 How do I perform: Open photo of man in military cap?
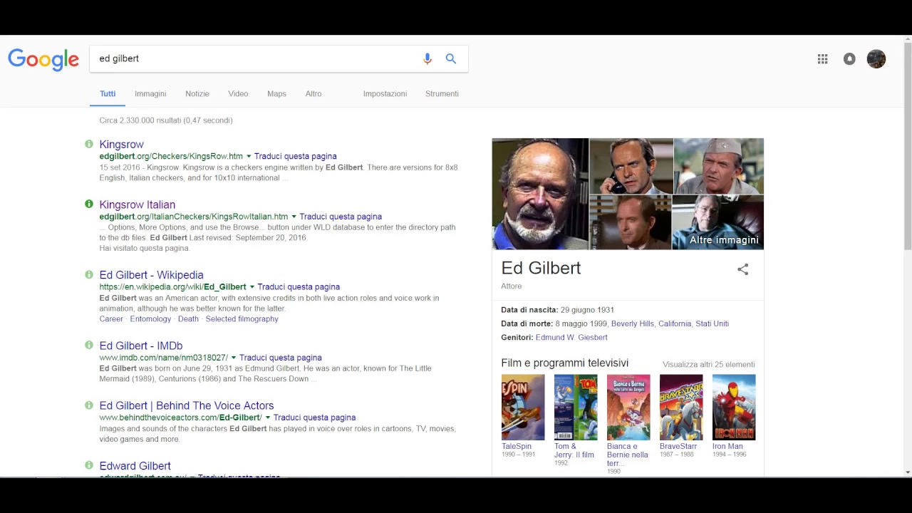718,166
